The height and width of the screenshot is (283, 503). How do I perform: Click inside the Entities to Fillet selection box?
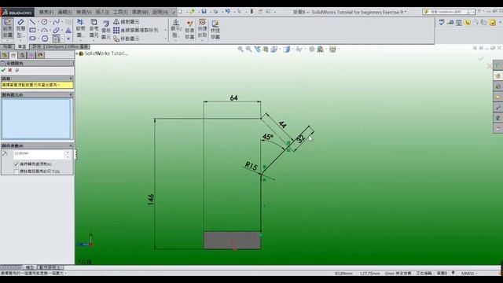[36, 119]
